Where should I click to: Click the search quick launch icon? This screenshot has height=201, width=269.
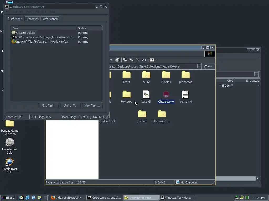(39, 198)
